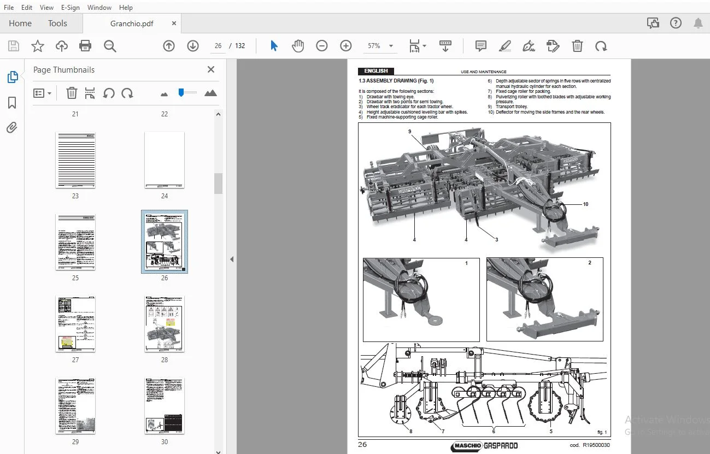Open the notifications bell icon
Screen dimensions: 710x454
[698, 23]
